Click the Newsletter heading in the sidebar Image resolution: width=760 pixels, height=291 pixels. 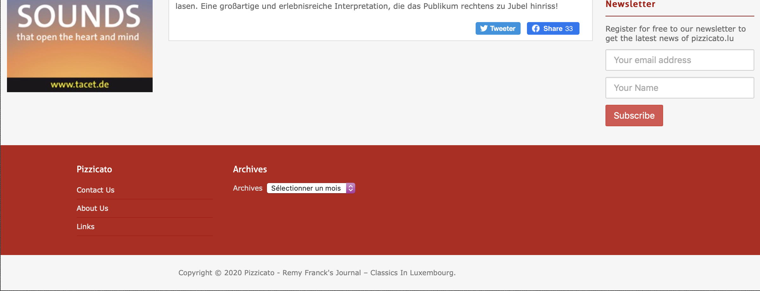[630, 4]
